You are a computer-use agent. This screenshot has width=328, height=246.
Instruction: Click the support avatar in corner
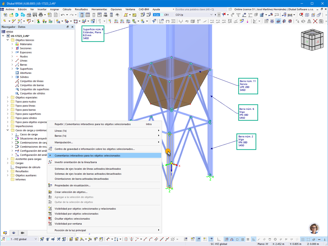click(x=314, y=228)
